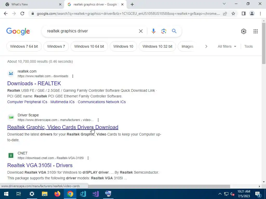Go to the Google homepage logo
The height and width of the screenshot is (199, 266).
(18, 31)
